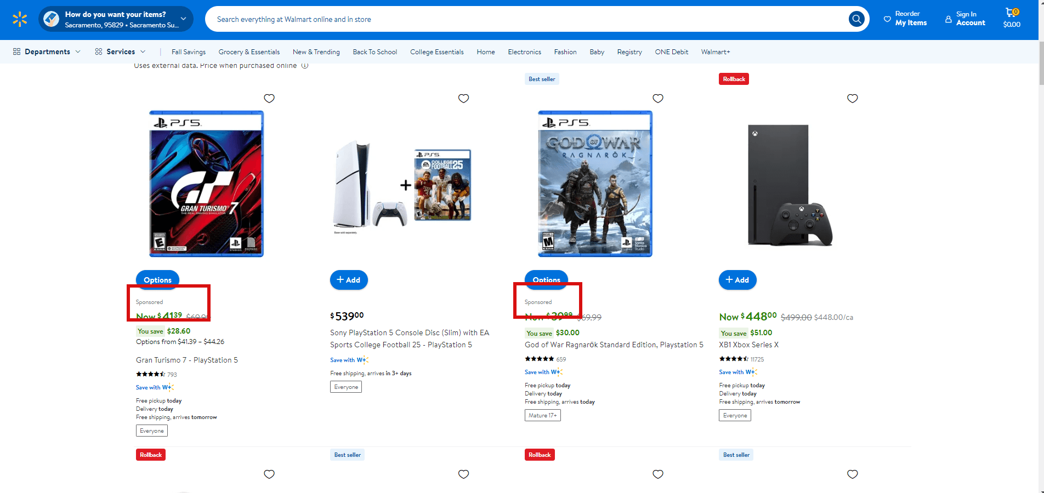Open the Registry link
The image size is (1044, 493).
(x=629, y=52)
